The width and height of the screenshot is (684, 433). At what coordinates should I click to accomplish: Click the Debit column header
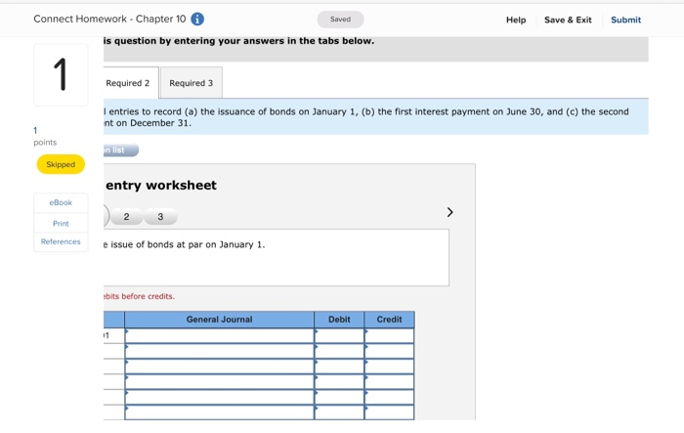click(339, 320)
